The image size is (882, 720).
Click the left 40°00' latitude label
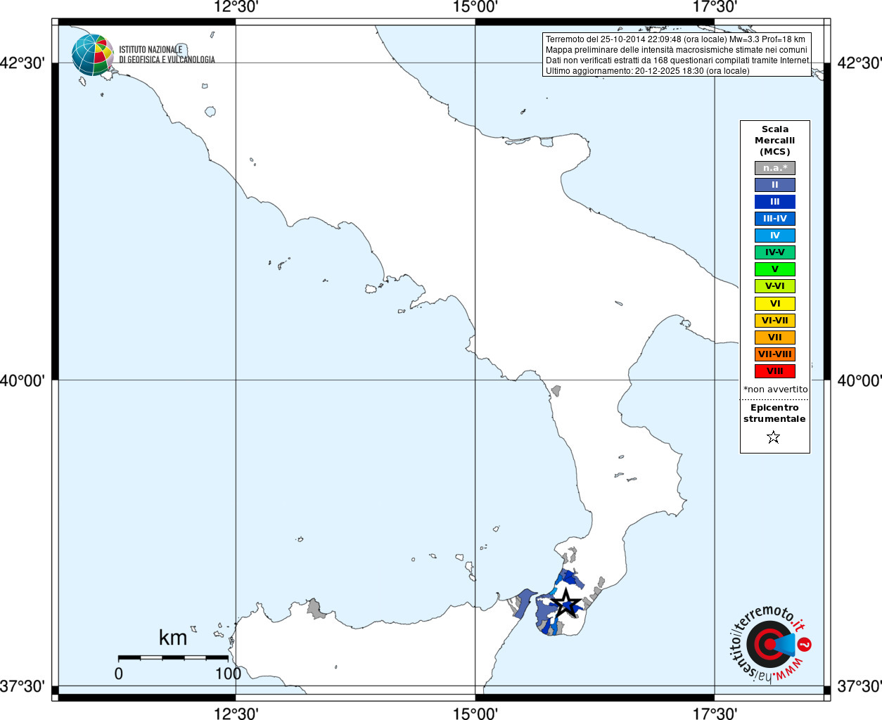(23, 380)
